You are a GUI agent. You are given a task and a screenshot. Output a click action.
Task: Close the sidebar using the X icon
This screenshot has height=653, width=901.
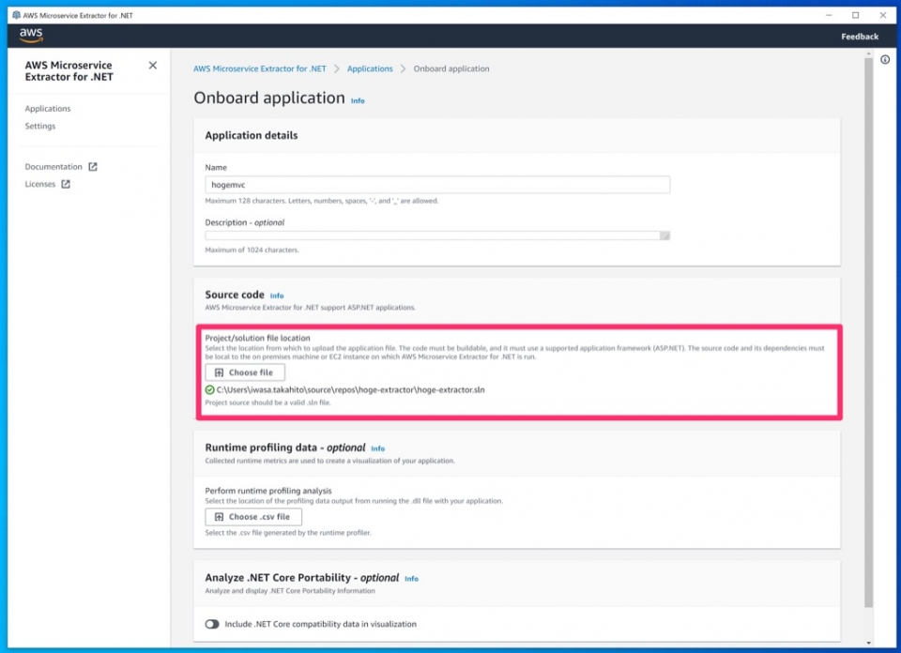coord(152,66)
